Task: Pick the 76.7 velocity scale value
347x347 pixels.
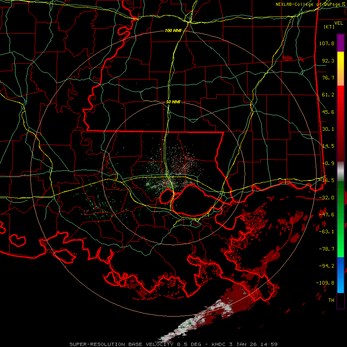Action: tap(328, 77)
